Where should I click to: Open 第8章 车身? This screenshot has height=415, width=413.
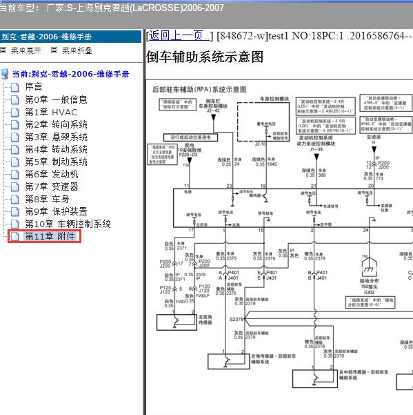[47, 199]
